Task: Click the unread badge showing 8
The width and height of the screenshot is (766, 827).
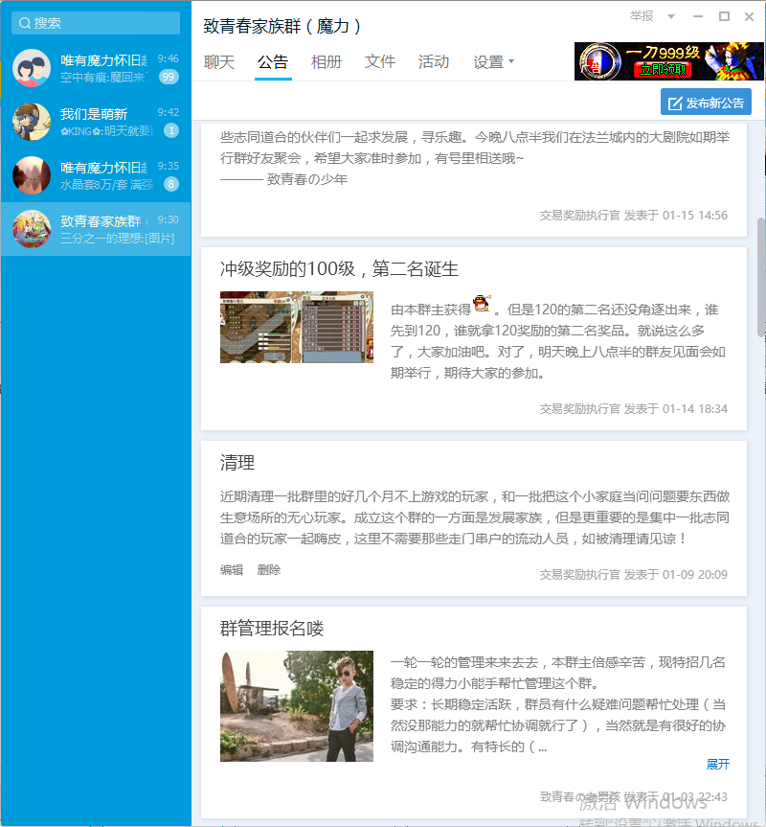Action: click(170, 184)
